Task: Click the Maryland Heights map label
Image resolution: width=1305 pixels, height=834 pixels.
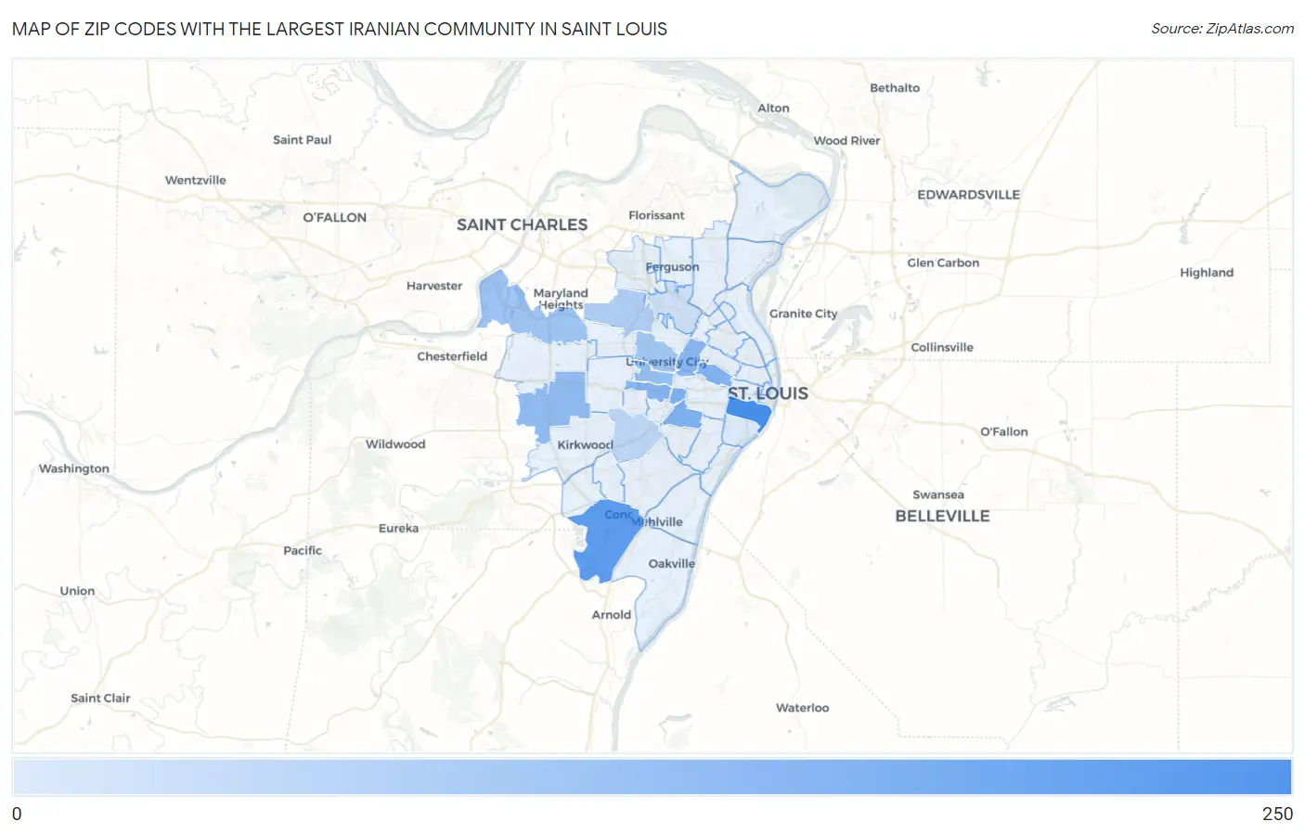Action: coord(561,299)
